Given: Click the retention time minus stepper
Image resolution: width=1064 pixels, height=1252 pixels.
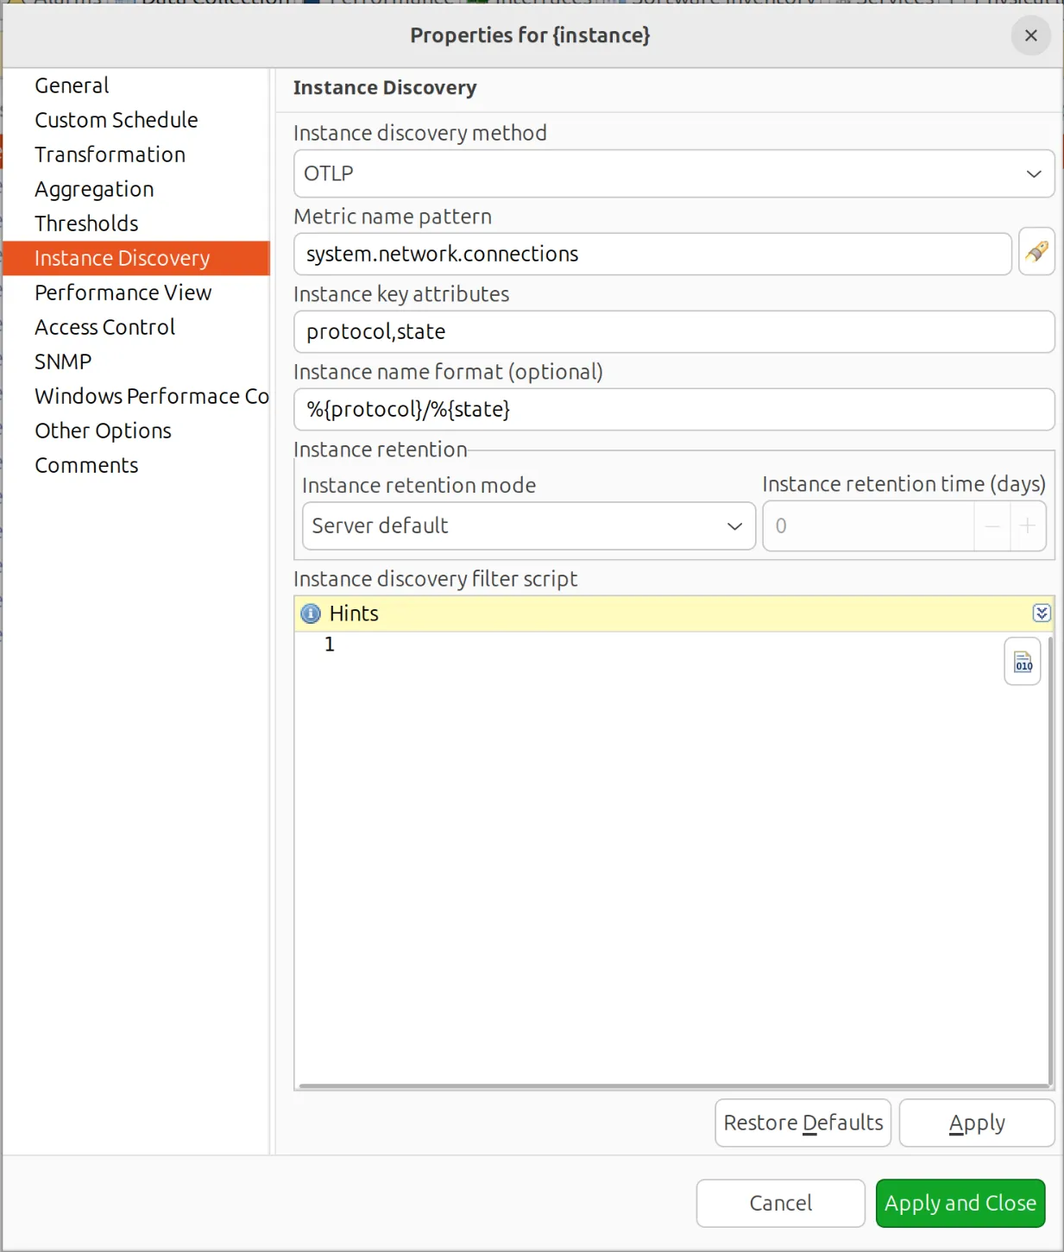Looking at the screenshot, I should [992, 525].
